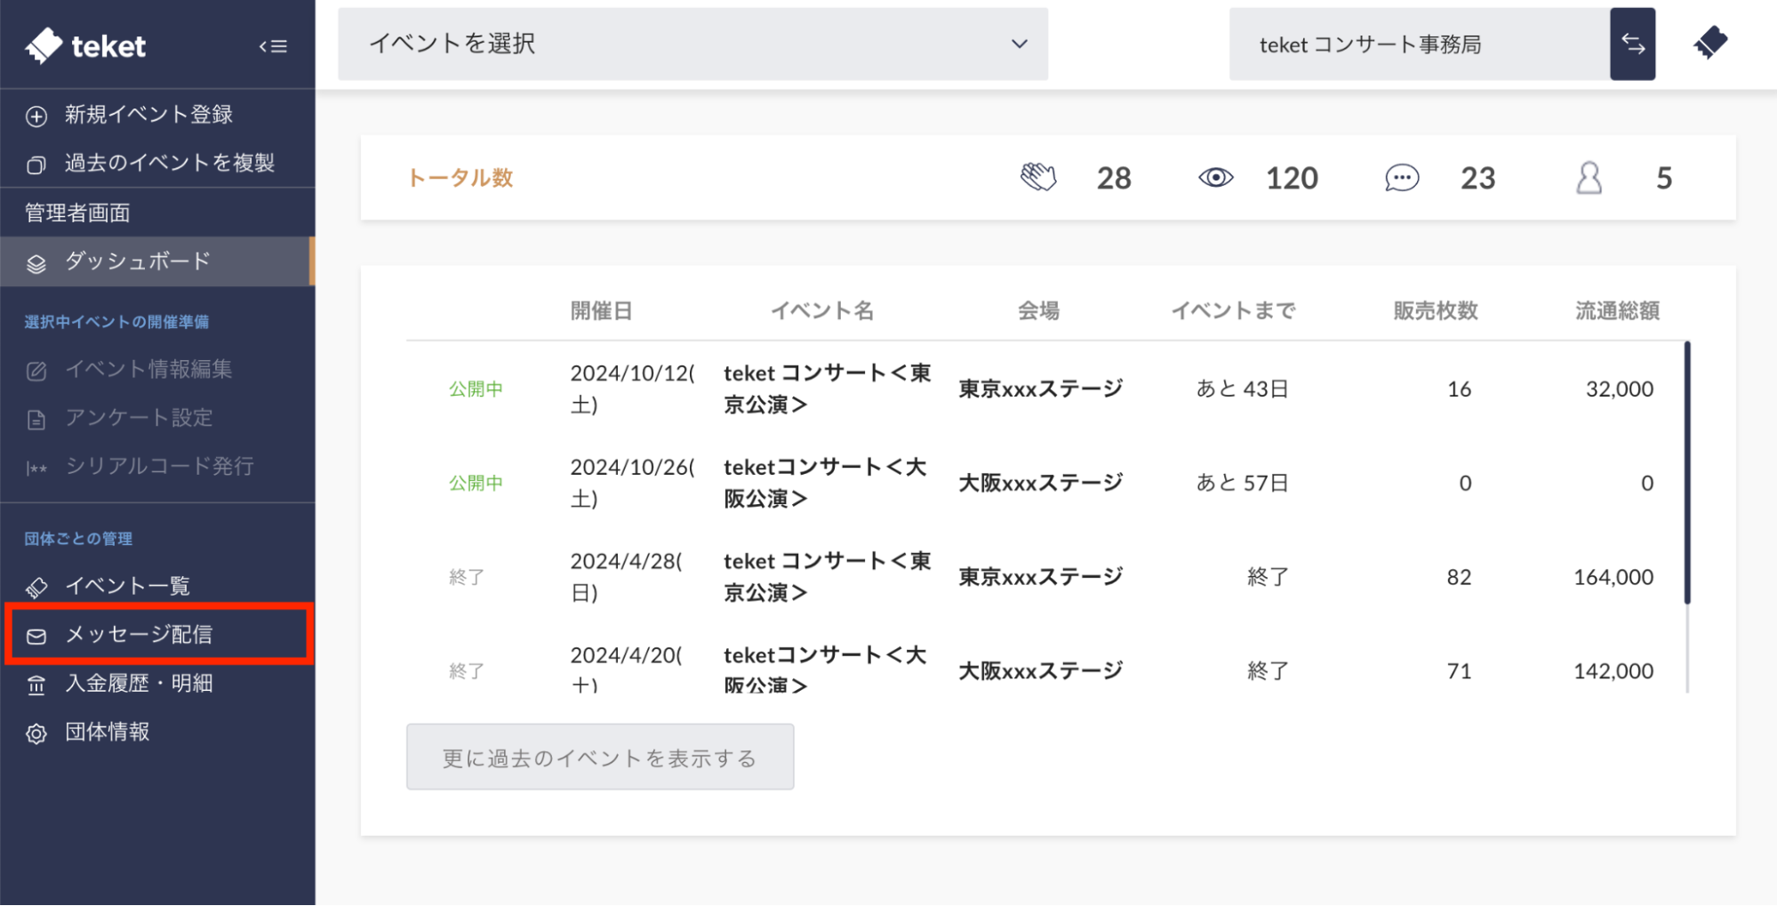The image size is (1777, 906).
Task: Click the 販売枚数 column header
Action: click(1436, 310)
